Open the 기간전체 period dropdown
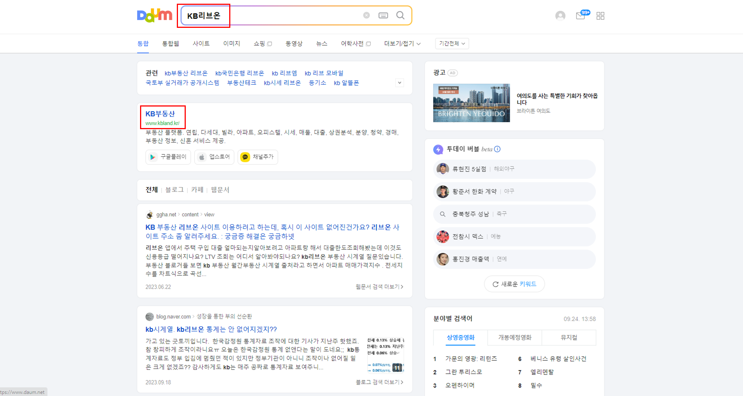The width and height of the screenshot is (743, 396). coord(452,43)
